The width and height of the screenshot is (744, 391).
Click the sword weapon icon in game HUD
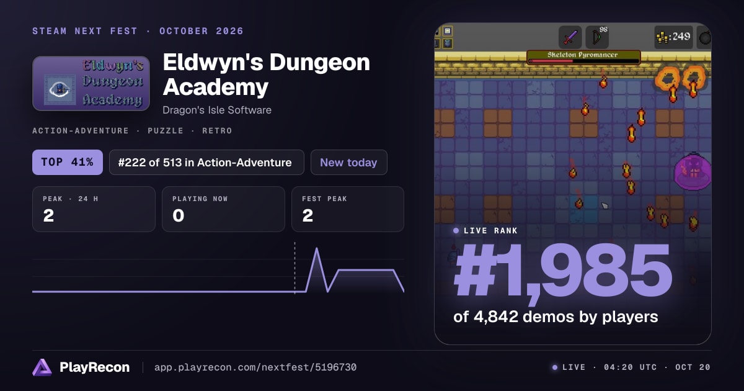click(570, 37)
